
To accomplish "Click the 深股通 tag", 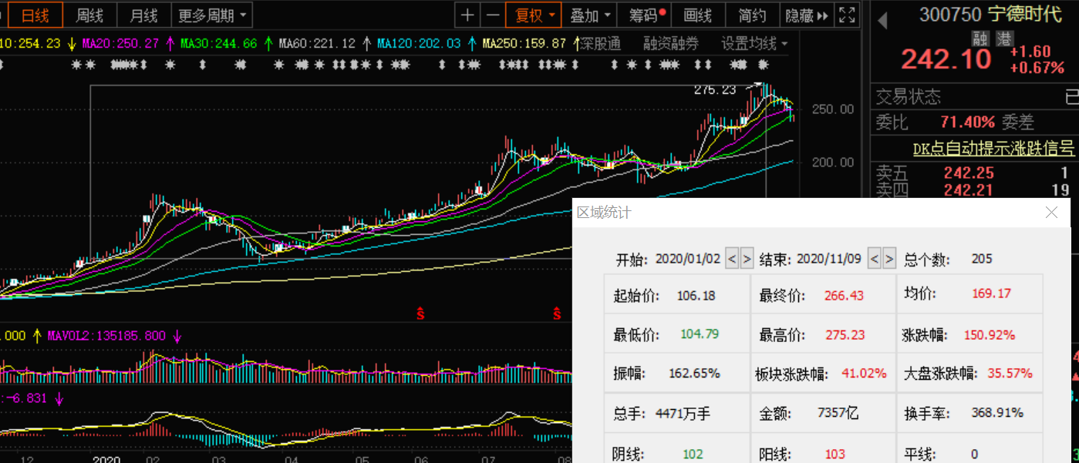I will coord(600,44).
